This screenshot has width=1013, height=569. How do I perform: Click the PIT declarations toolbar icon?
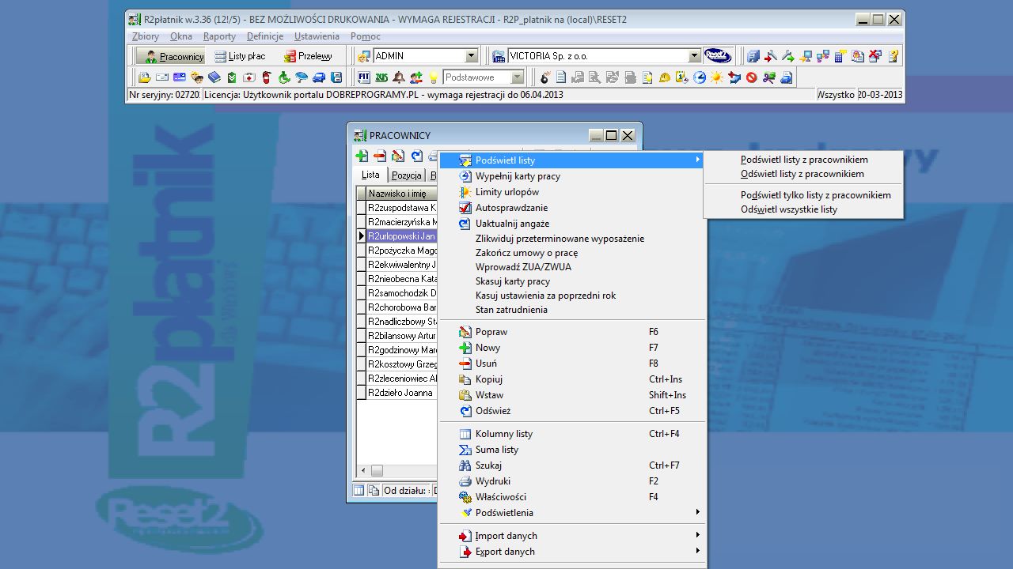click(x=364, y=77)
